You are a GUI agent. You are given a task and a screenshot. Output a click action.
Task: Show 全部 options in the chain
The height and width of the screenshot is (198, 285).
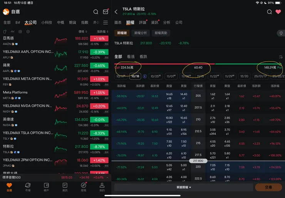click(118, 57)
